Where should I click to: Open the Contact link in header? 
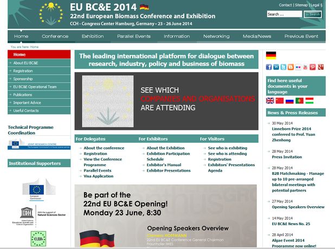click(285, 5)
